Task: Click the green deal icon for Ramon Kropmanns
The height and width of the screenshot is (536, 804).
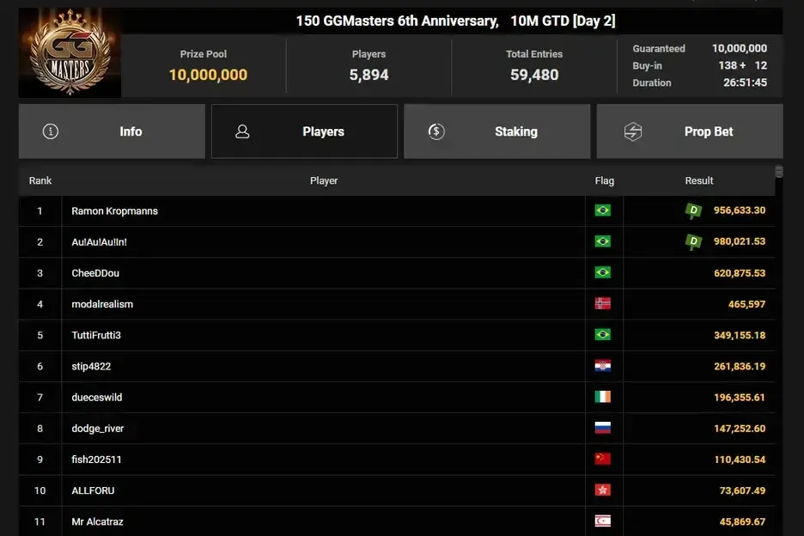Action: point(693,211)
